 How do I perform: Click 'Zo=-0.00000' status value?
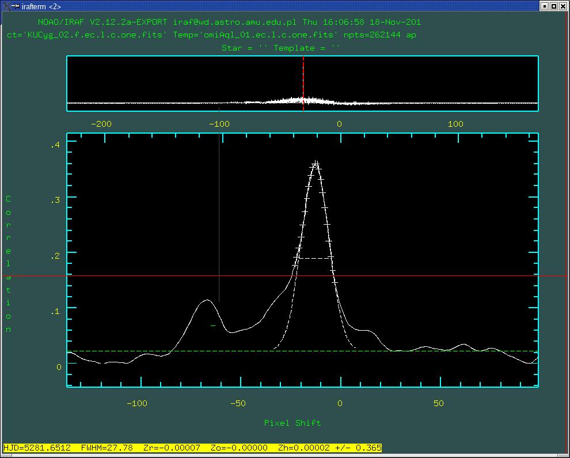[x=239, y=448]
